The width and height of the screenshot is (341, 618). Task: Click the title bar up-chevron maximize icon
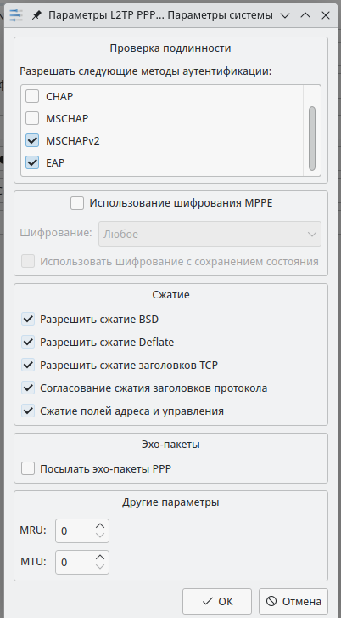tap(305, 16)
